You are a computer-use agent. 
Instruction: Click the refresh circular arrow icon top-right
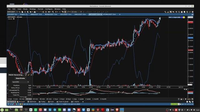point(179,12)
